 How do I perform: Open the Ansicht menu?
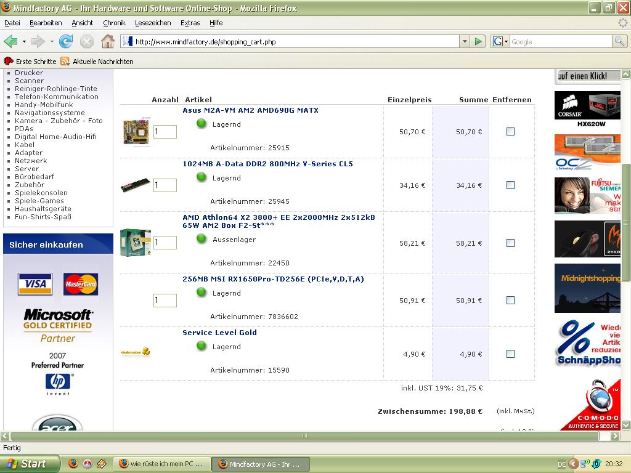point(83,23)
